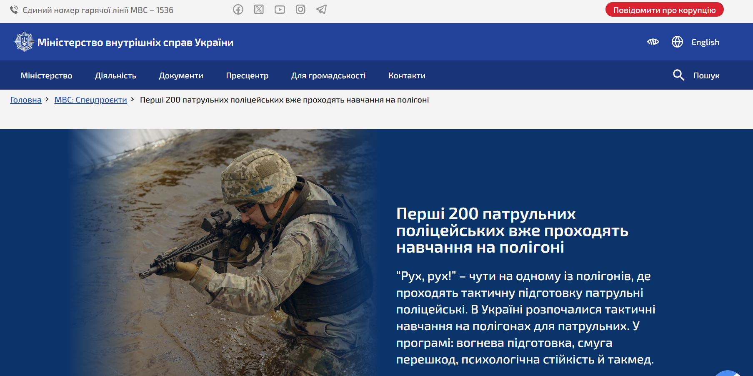Open the Контакти menu
The image size is (753, 376).
tap(407, 75)
